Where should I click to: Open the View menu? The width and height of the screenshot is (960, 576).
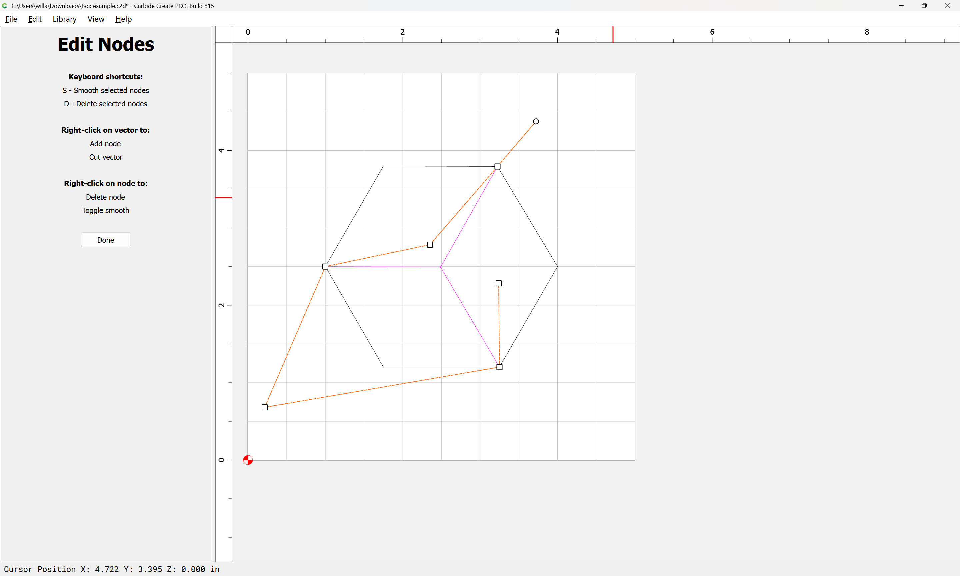pyautogui.click(x=96, y=19)
